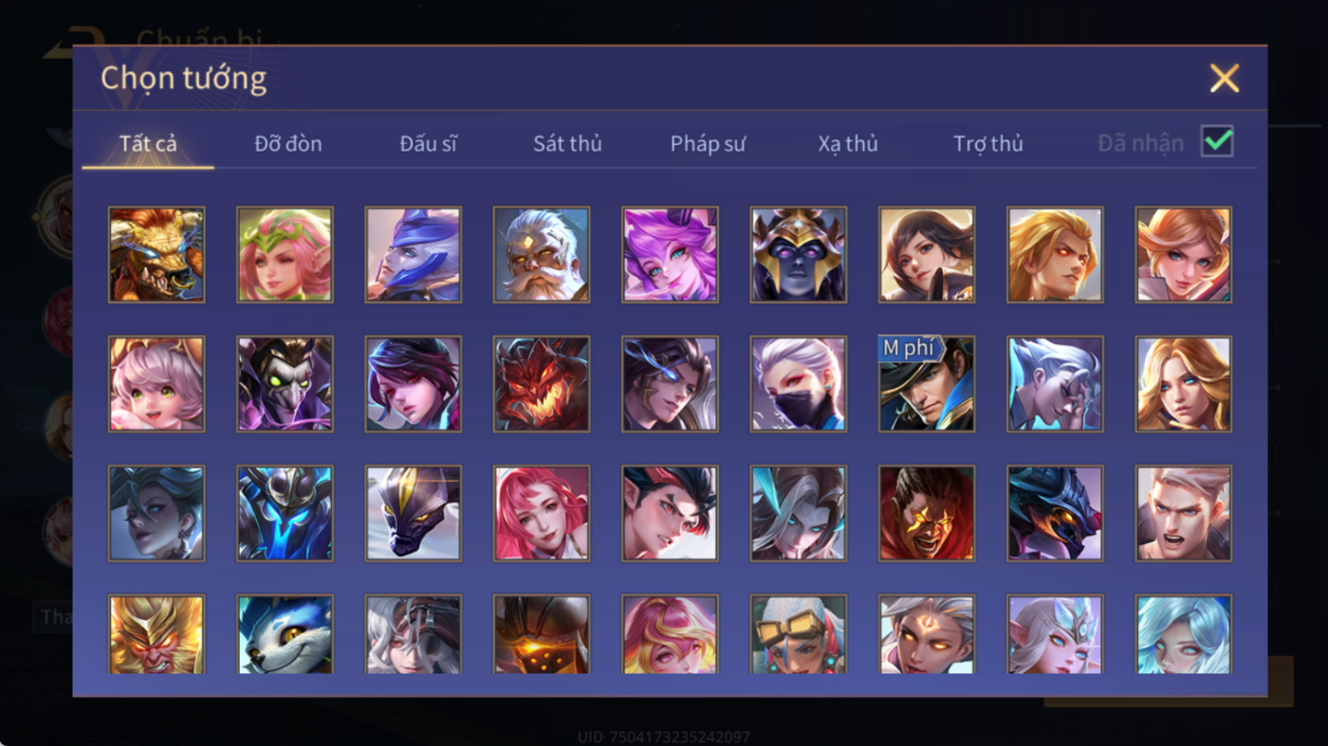Select the masked white-haired ninja hero
This screenshot has height=746, width=1328.
(x=799, y=384)
